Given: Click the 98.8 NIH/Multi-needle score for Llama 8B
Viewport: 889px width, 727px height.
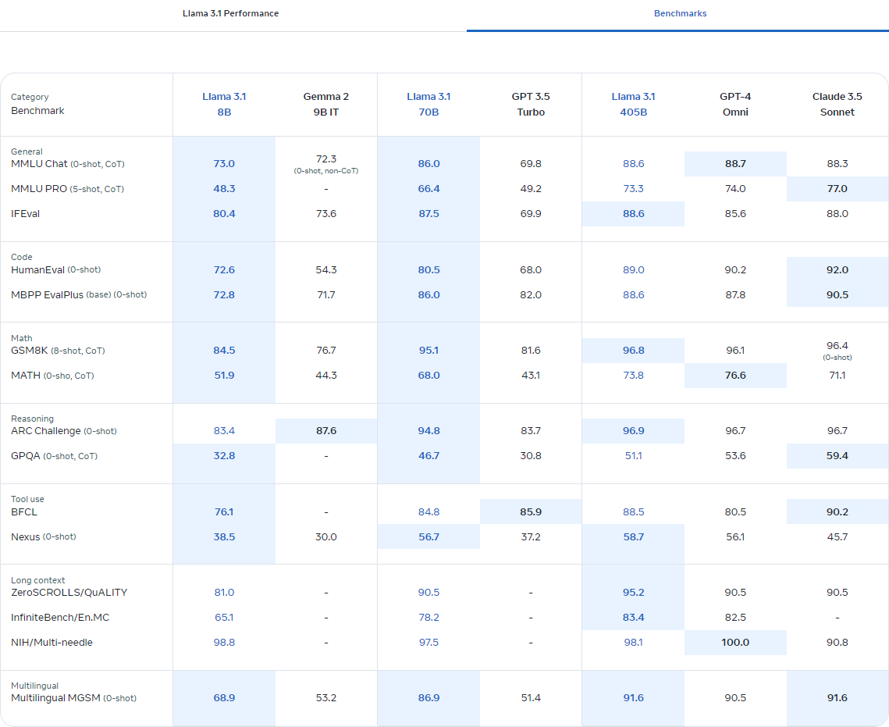Looking at the screenshot, I should [224, 643].
